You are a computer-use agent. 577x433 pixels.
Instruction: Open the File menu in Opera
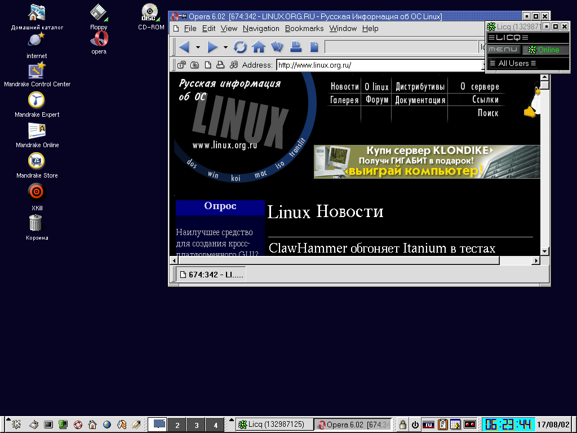tap(190, 28)
